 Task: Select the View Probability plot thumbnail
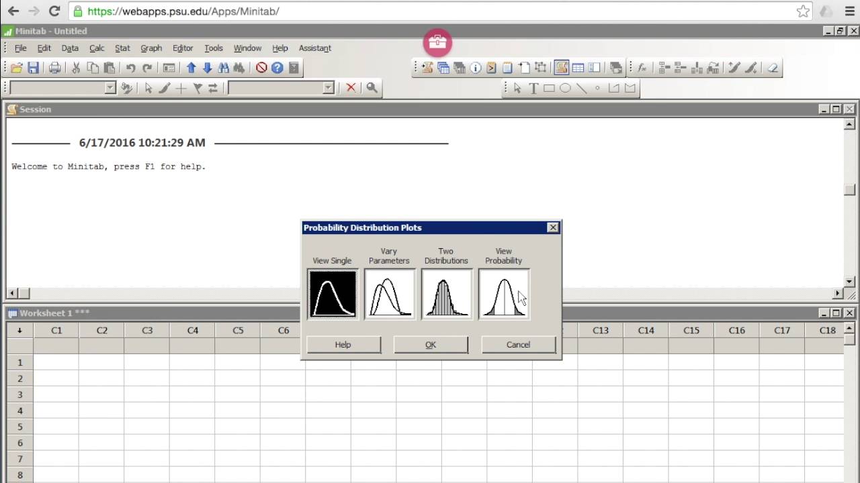pyautogui.click(x=504, y=294)
